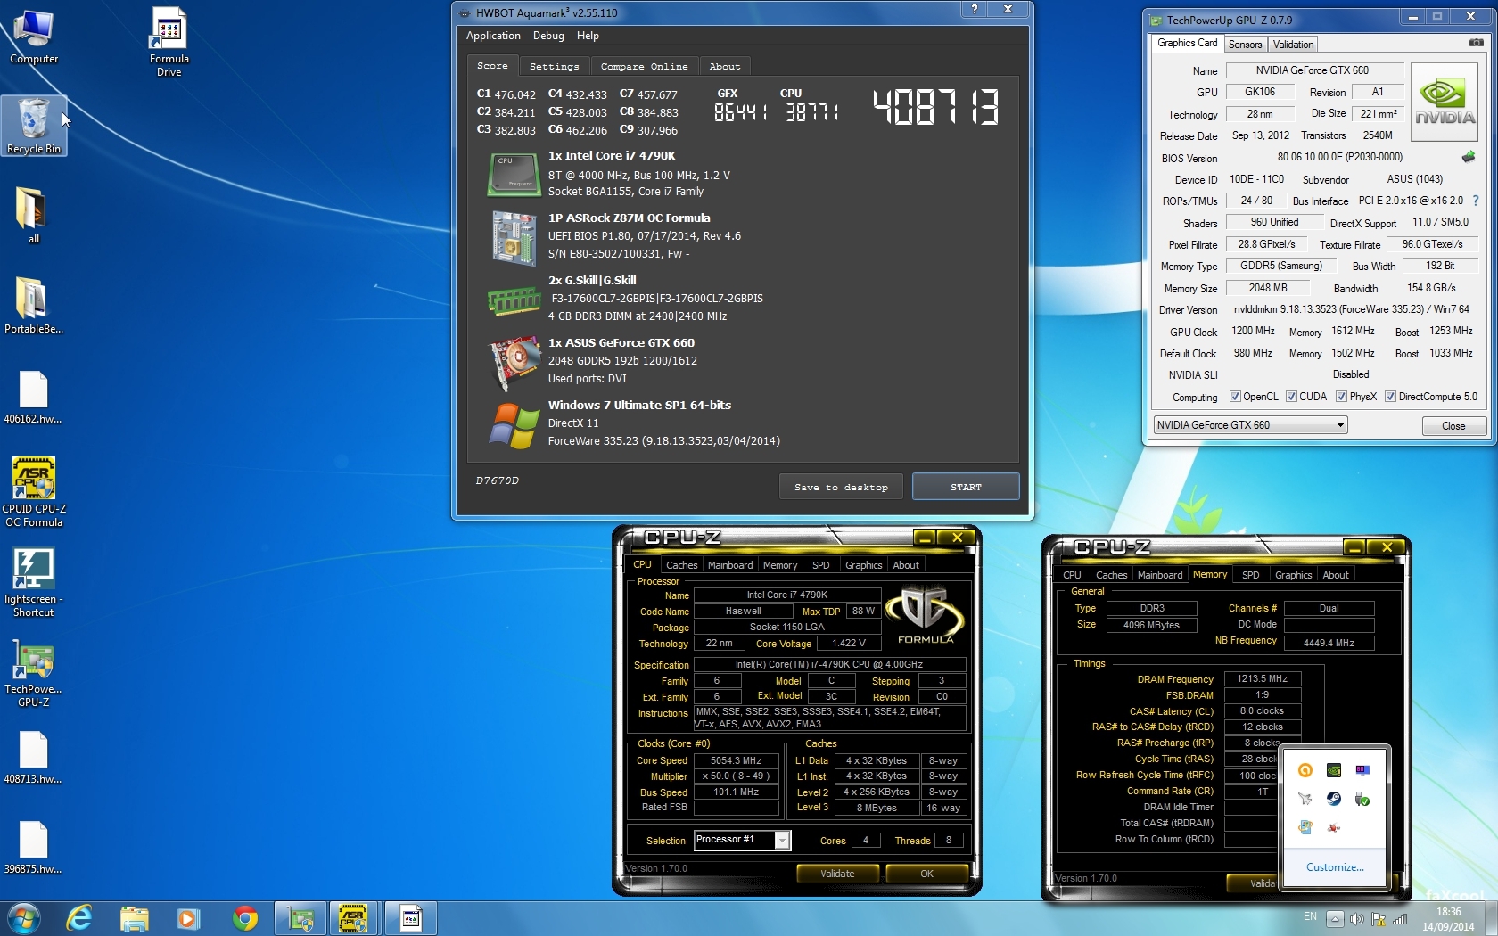The image size is (1498, 936).
Task: Click Save to desktop button
Action: pos(841,487)
